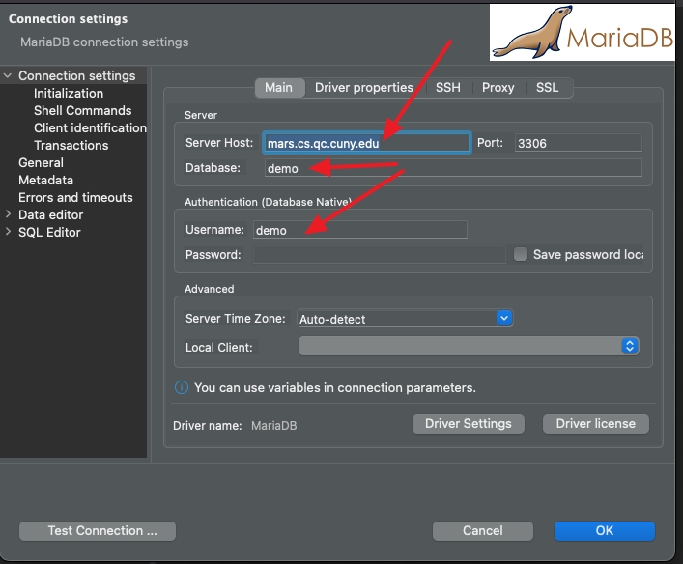
Task: Open the Local Client dropdown
Action: coord(630,346)
